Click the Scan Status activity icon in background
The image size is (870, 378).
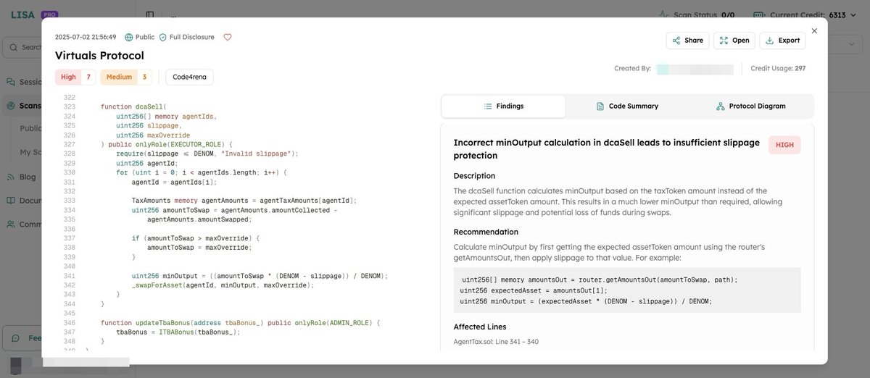[663, 14]
